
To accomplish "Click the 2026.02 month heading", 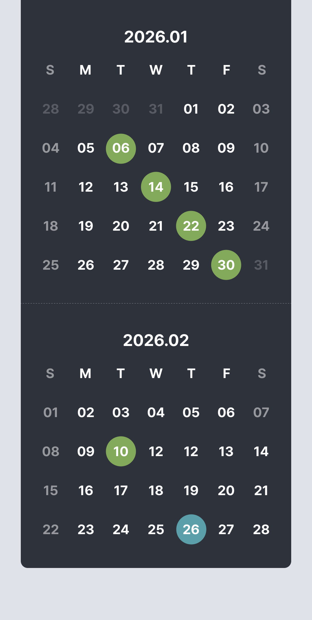I will 156,340.
